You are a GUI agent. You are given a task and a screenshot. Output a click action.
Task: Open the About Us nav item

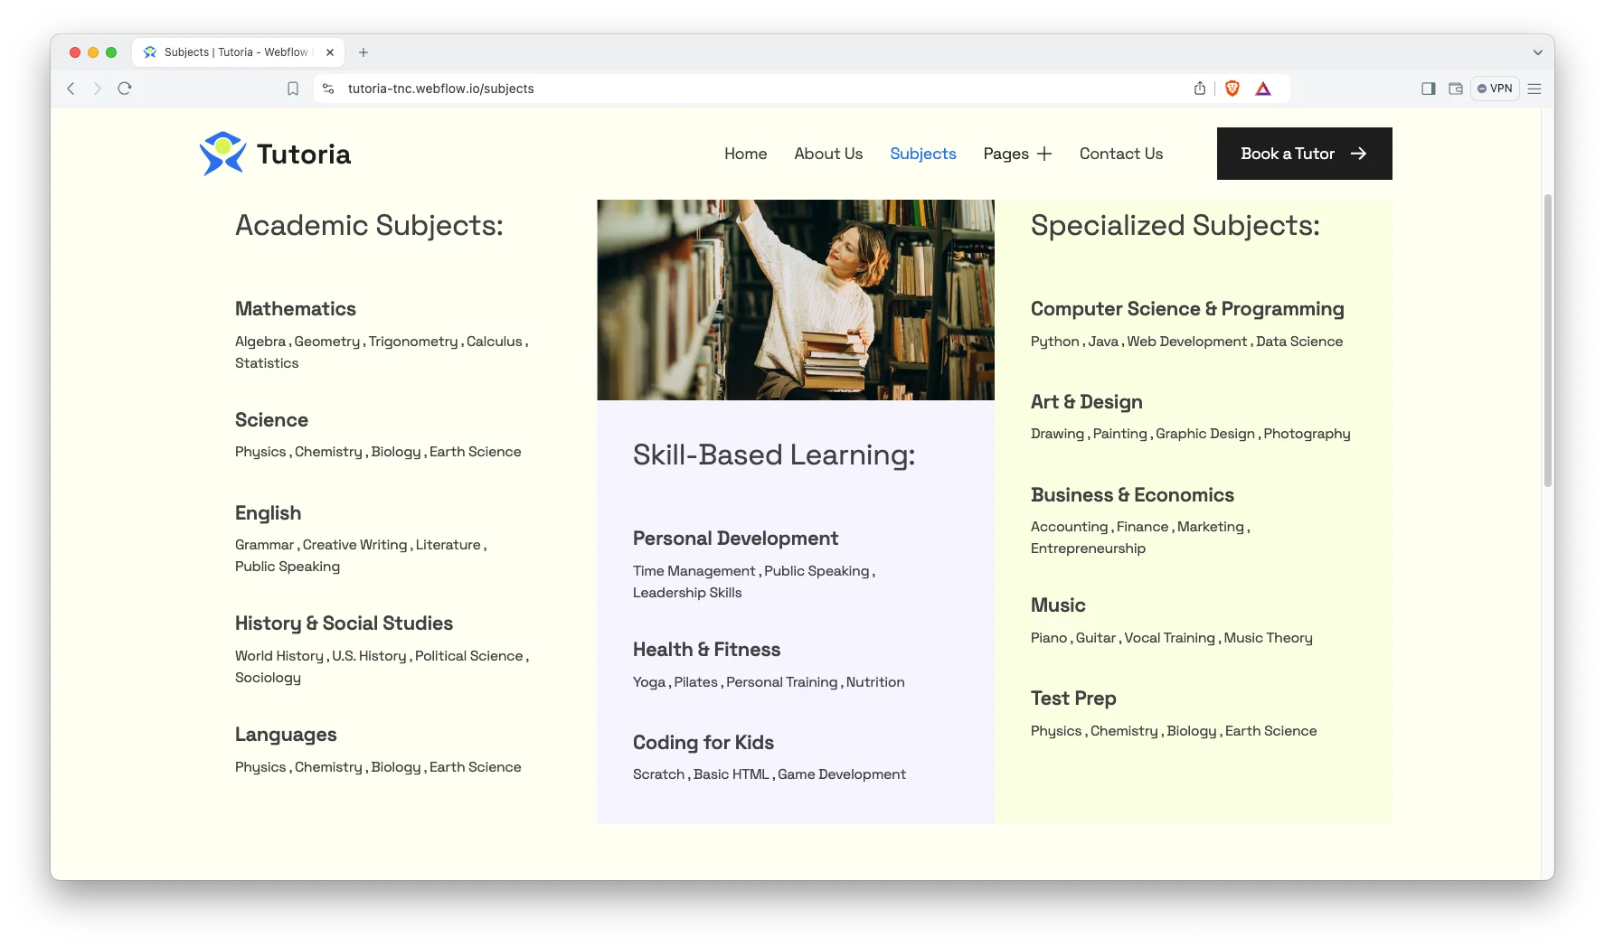[828, 154]
